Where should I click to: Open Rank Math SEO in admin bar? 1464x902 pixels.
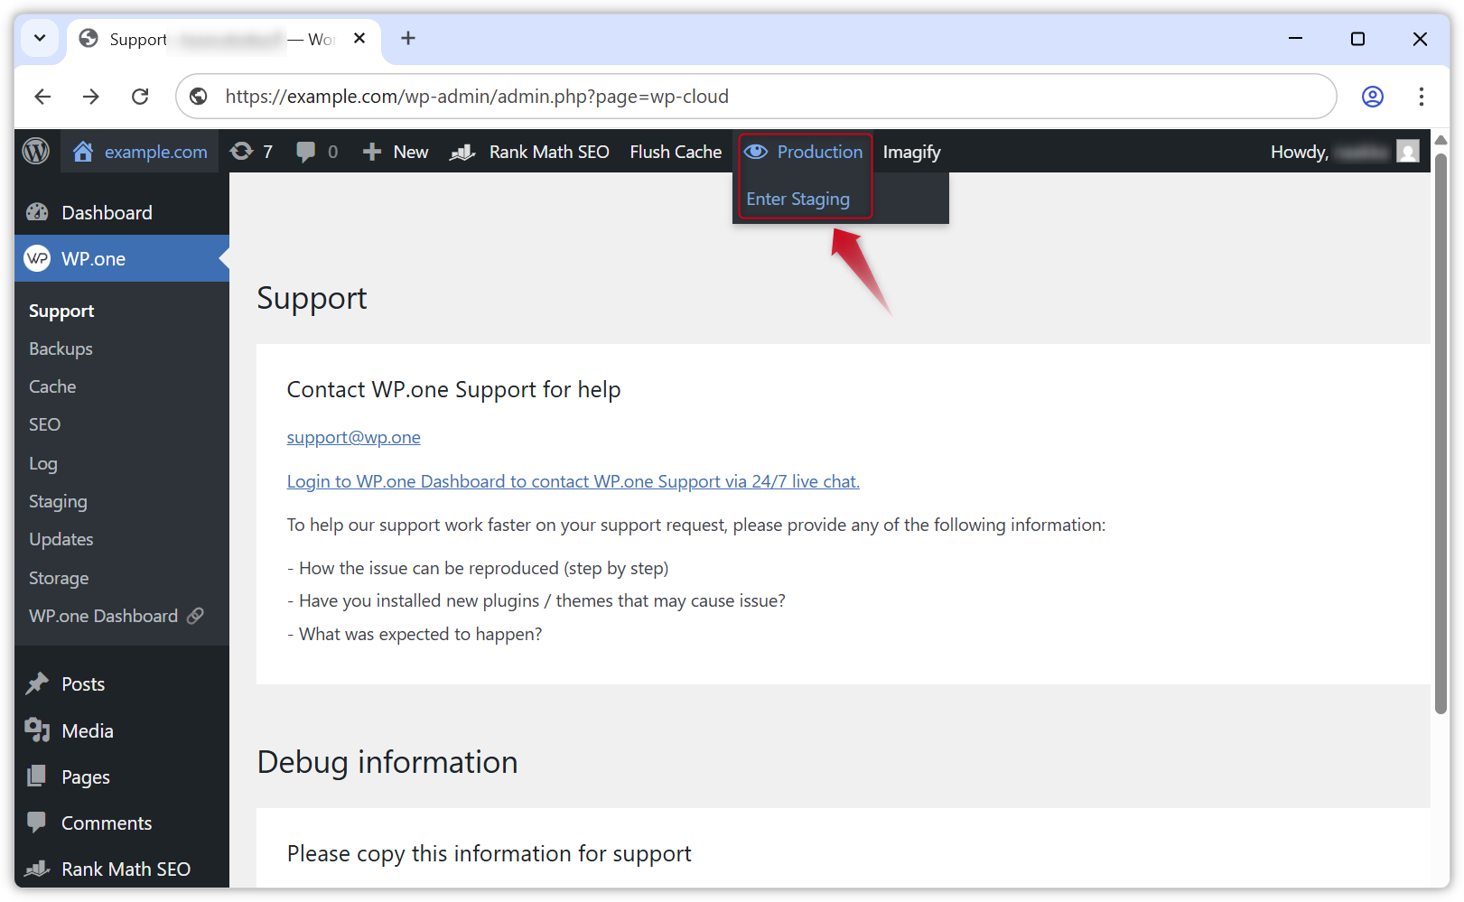(x=529, y=152)
